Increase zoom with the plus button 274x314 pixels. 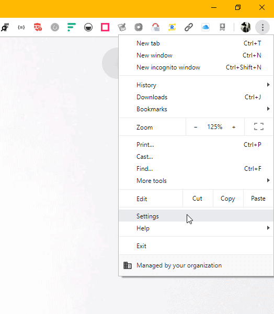point(234,127)
